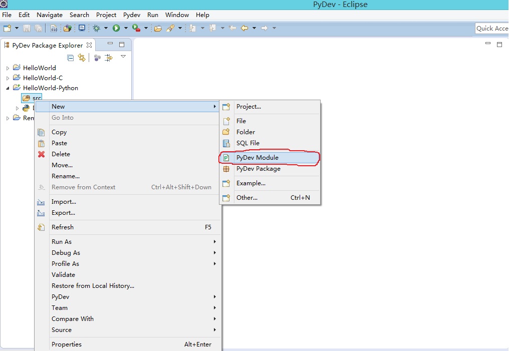509x351 pixels.
Task: Click the grey balls filter icon in Package Explorer
Action: tap(97, 58)
